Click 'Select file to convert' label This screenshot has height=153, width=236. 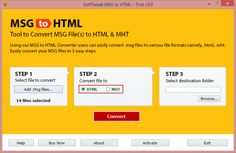point(35,80)
